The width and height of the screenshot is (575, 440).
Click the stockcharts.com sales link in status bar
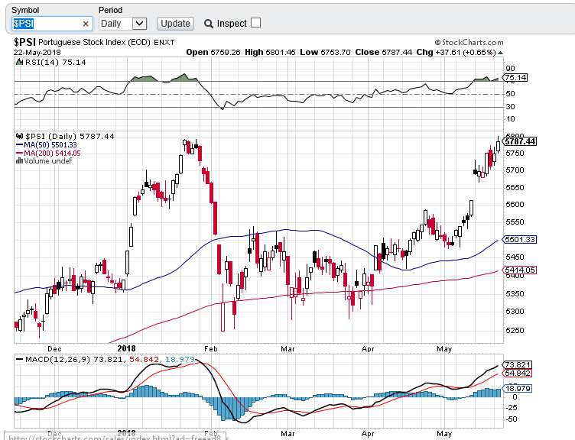tap(115, 438)
